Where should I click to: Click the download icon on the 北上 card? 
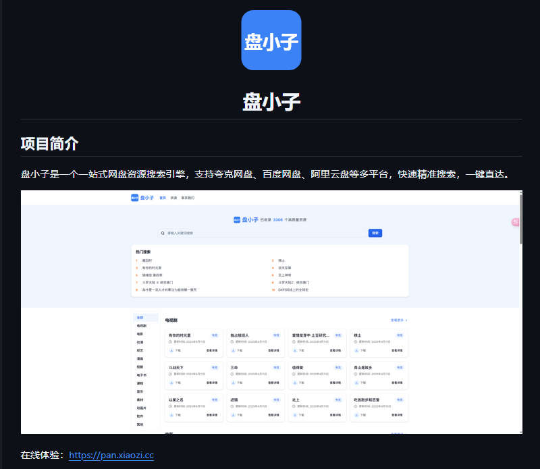(295, 415)
